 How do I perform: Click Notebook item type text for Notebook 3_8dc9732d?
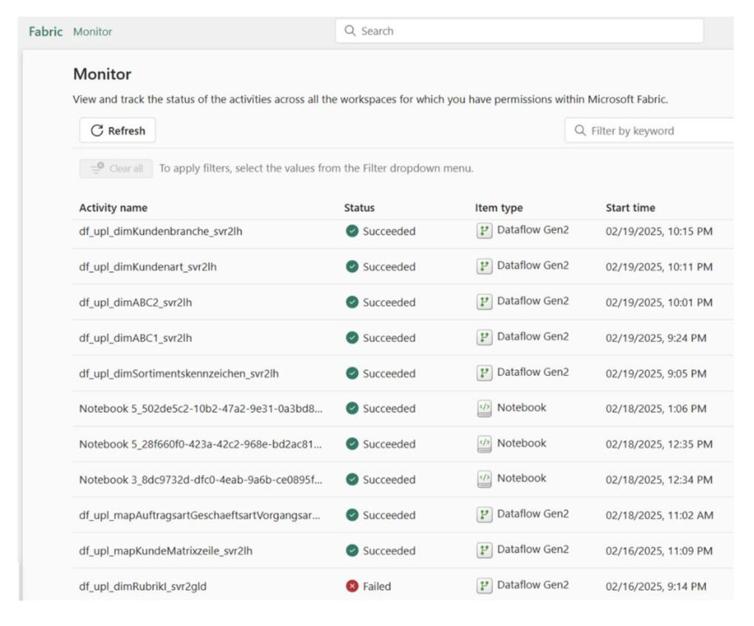coord(522,478)
